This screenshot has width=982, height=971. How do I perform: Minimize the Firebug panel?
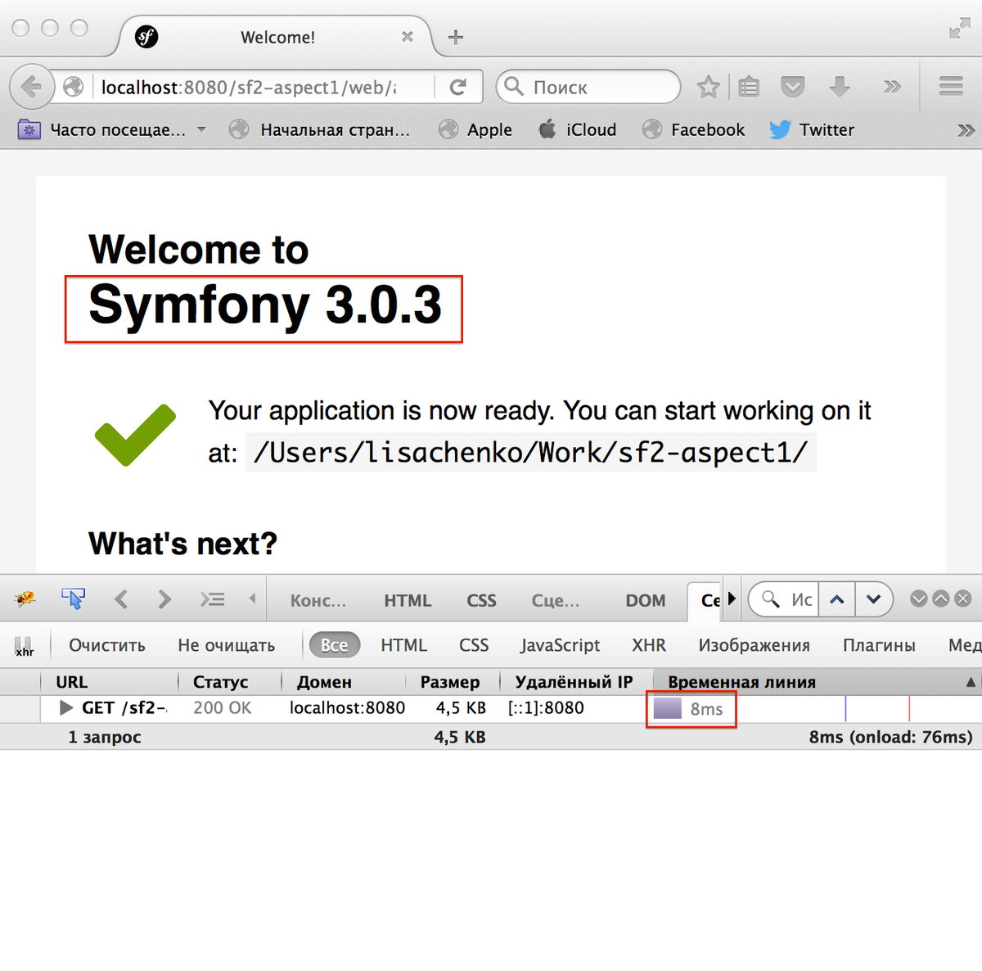point(919,598)
